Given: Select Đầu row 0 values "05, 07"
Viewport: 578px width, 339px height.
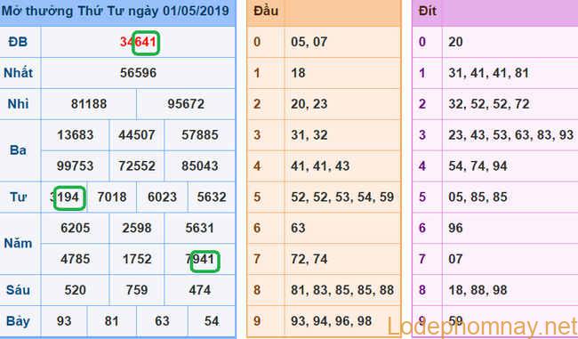Looking at the screenshot, I should pos(309,42).
